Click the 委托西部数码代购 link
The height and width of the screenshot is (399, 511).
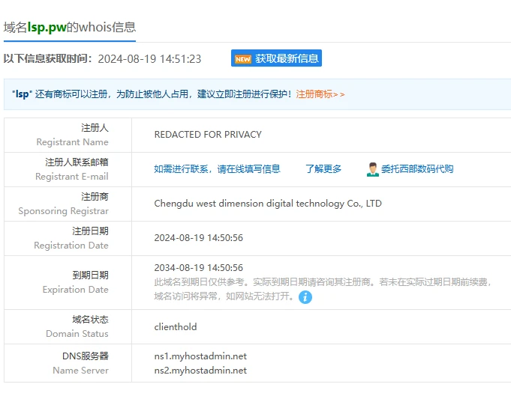point(417,169)
